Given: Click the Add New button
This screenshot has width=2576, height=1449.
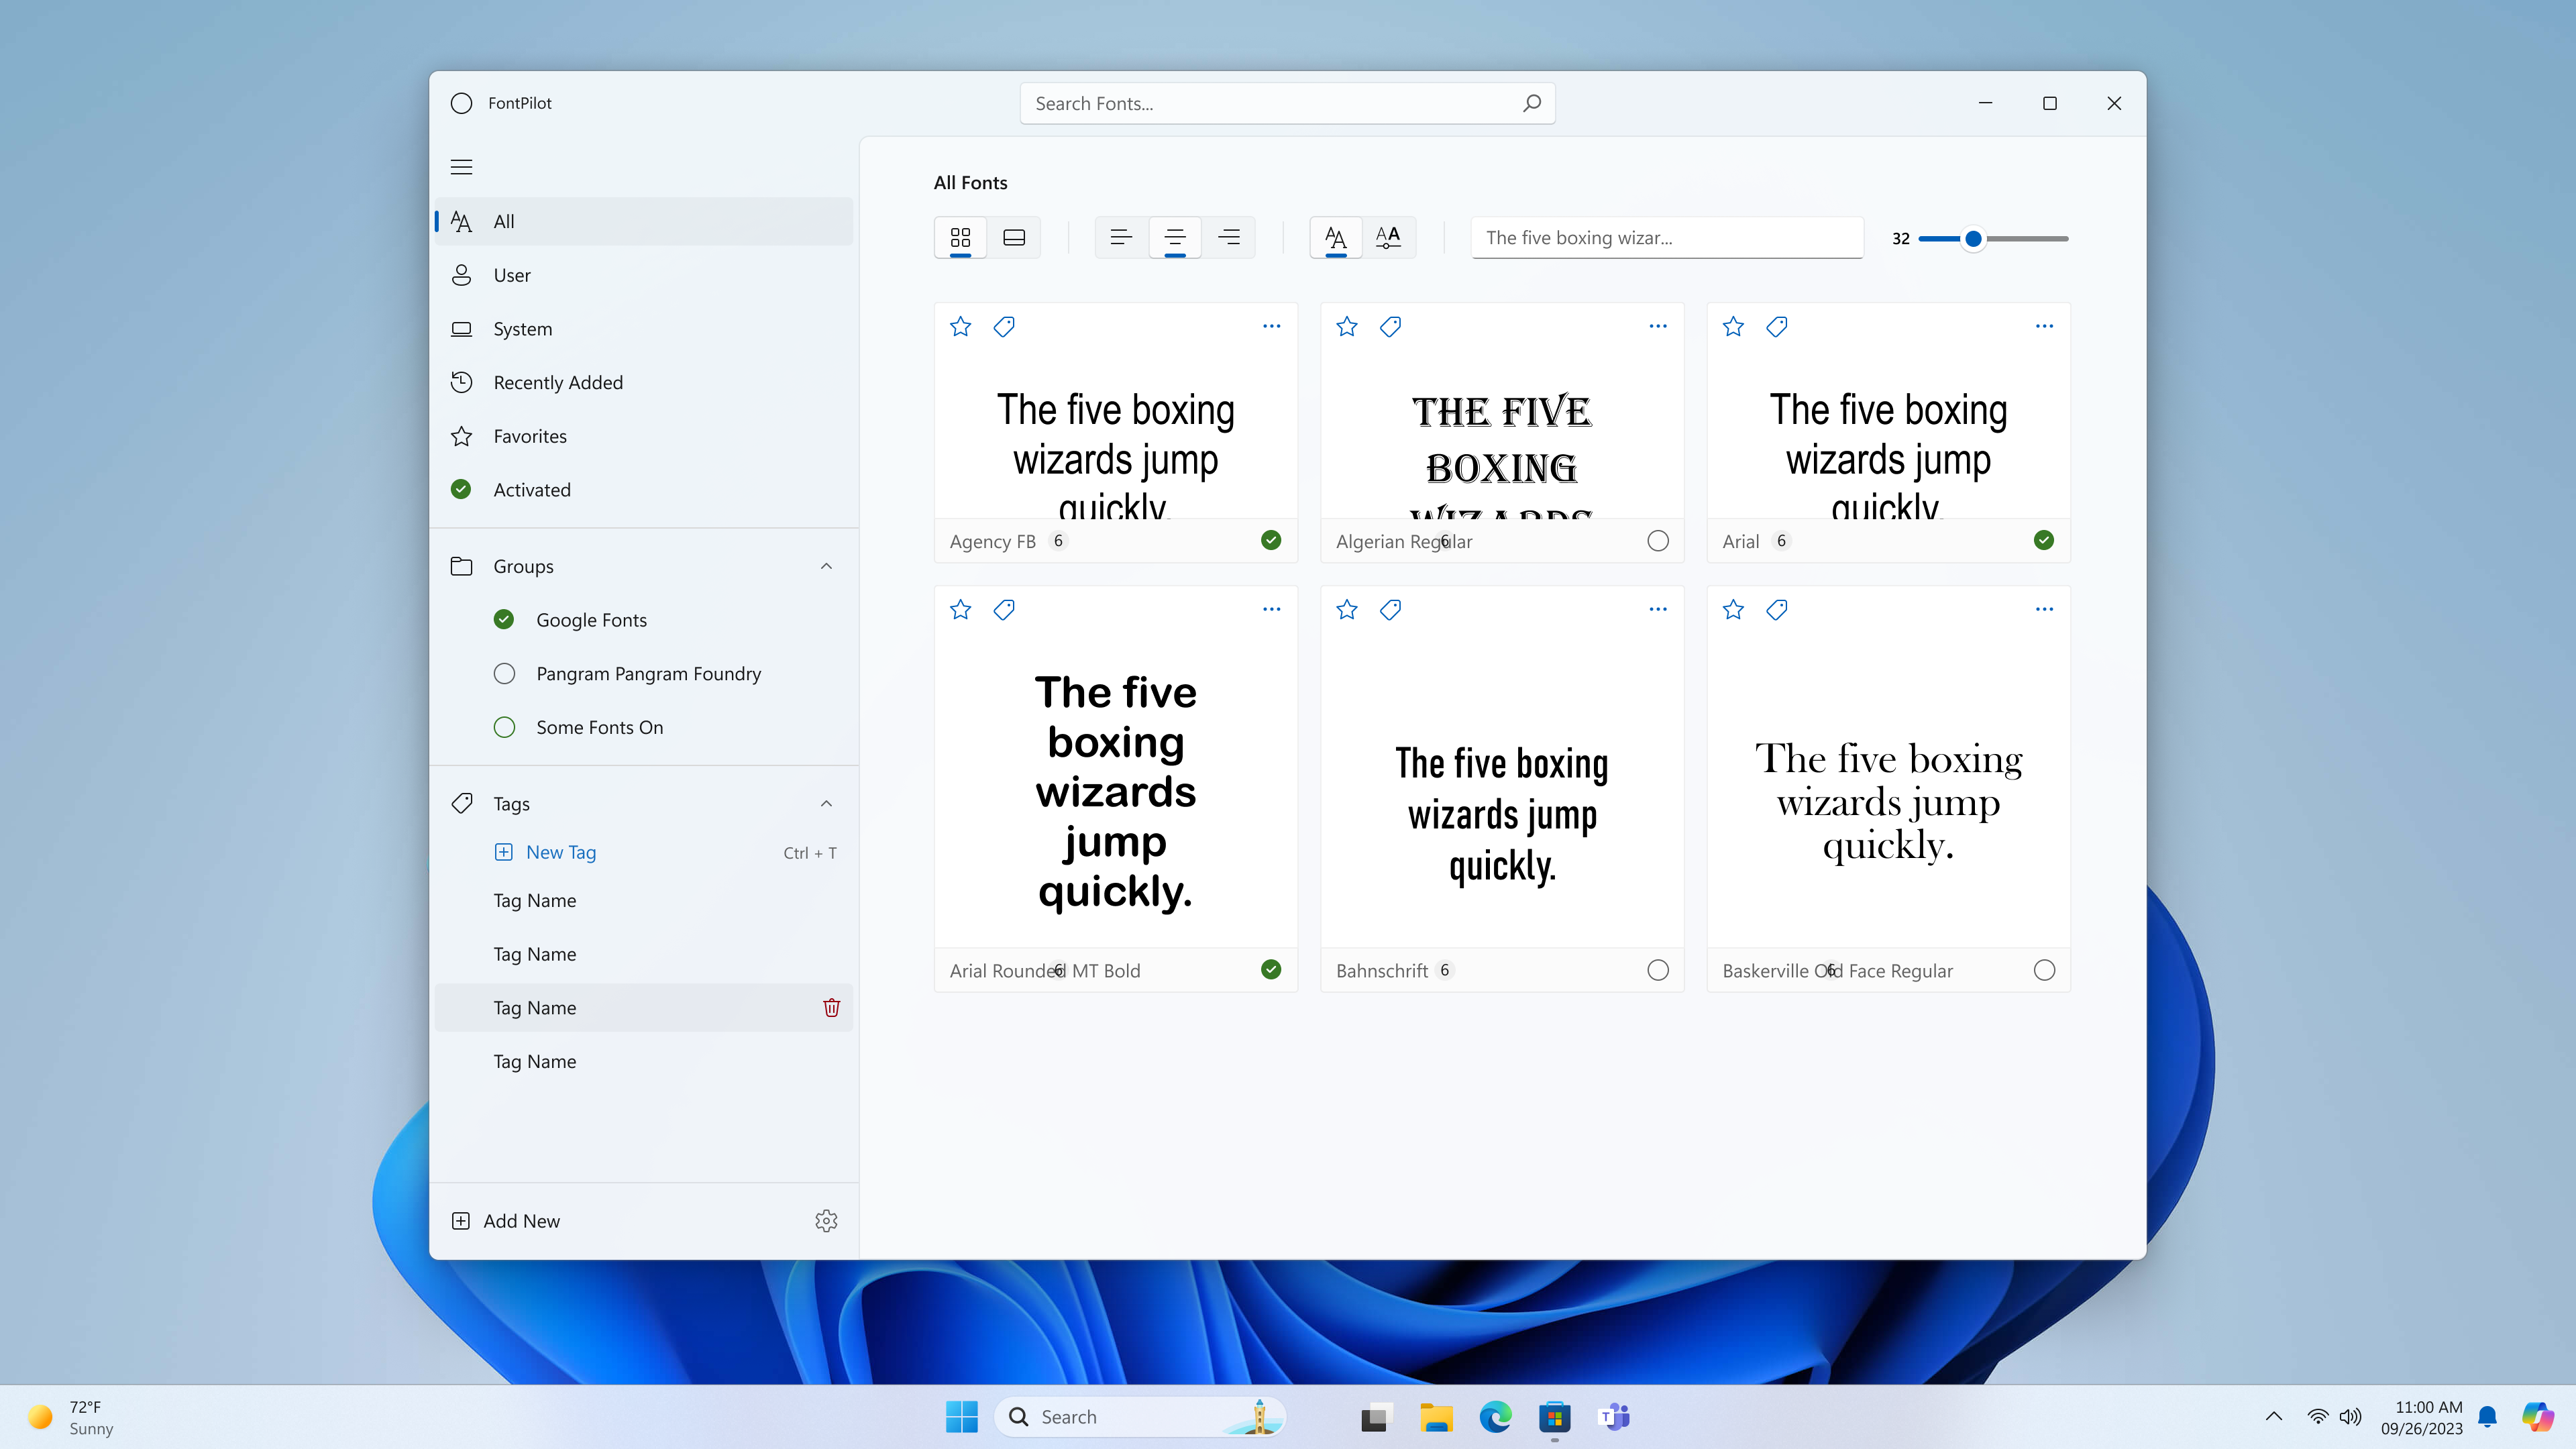Looking at the screenshot, I should click(521, 1220).
